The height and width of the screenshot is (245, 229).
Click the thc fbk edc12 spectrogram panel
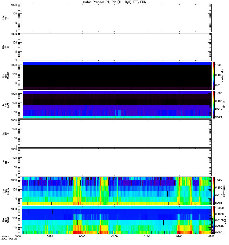[x=114, y=190]
